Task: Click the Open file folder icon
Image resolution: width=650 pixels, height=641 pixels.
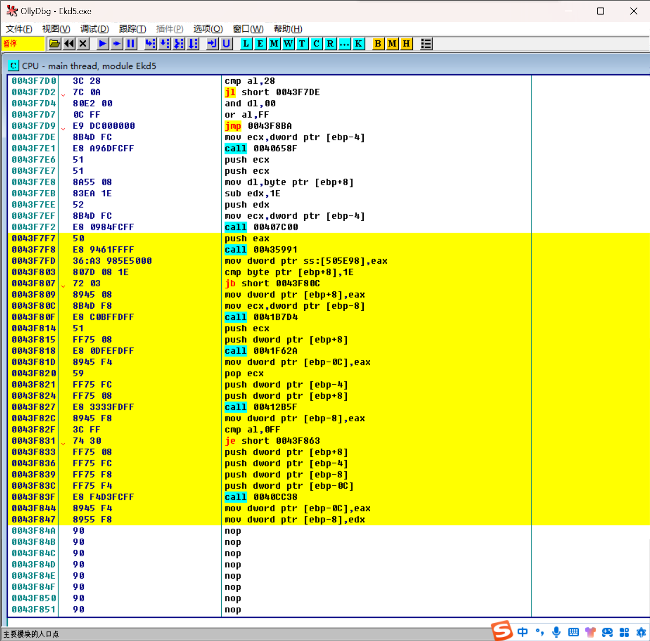Action: pos(55,44)
